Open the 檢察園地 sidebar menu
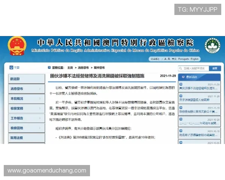The width and height of the screenshot is (225, 180). 27,128
